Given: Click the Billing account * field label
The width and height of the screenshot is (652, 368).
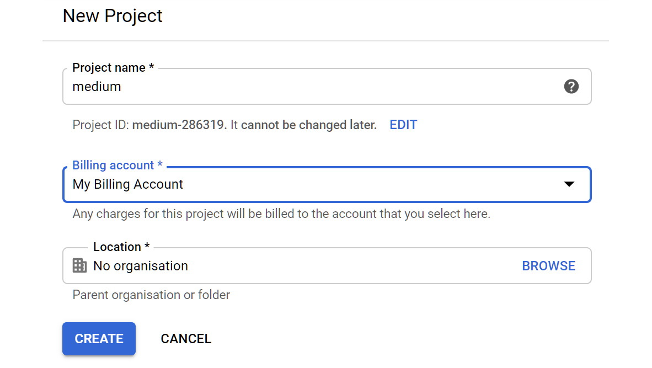Looking at the screenshot, I should pyautogui.click(x=117, y=165).
